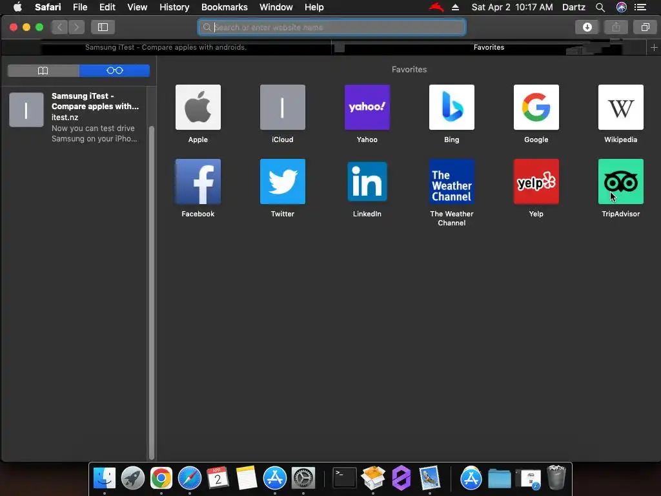Open the Wikipedia favorite tile
Viewport: 661px width, 496px height.
(x=620, y=107)
